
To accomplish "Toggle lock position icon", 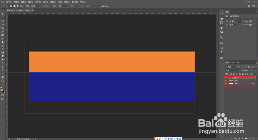I will tap(237, 74).
